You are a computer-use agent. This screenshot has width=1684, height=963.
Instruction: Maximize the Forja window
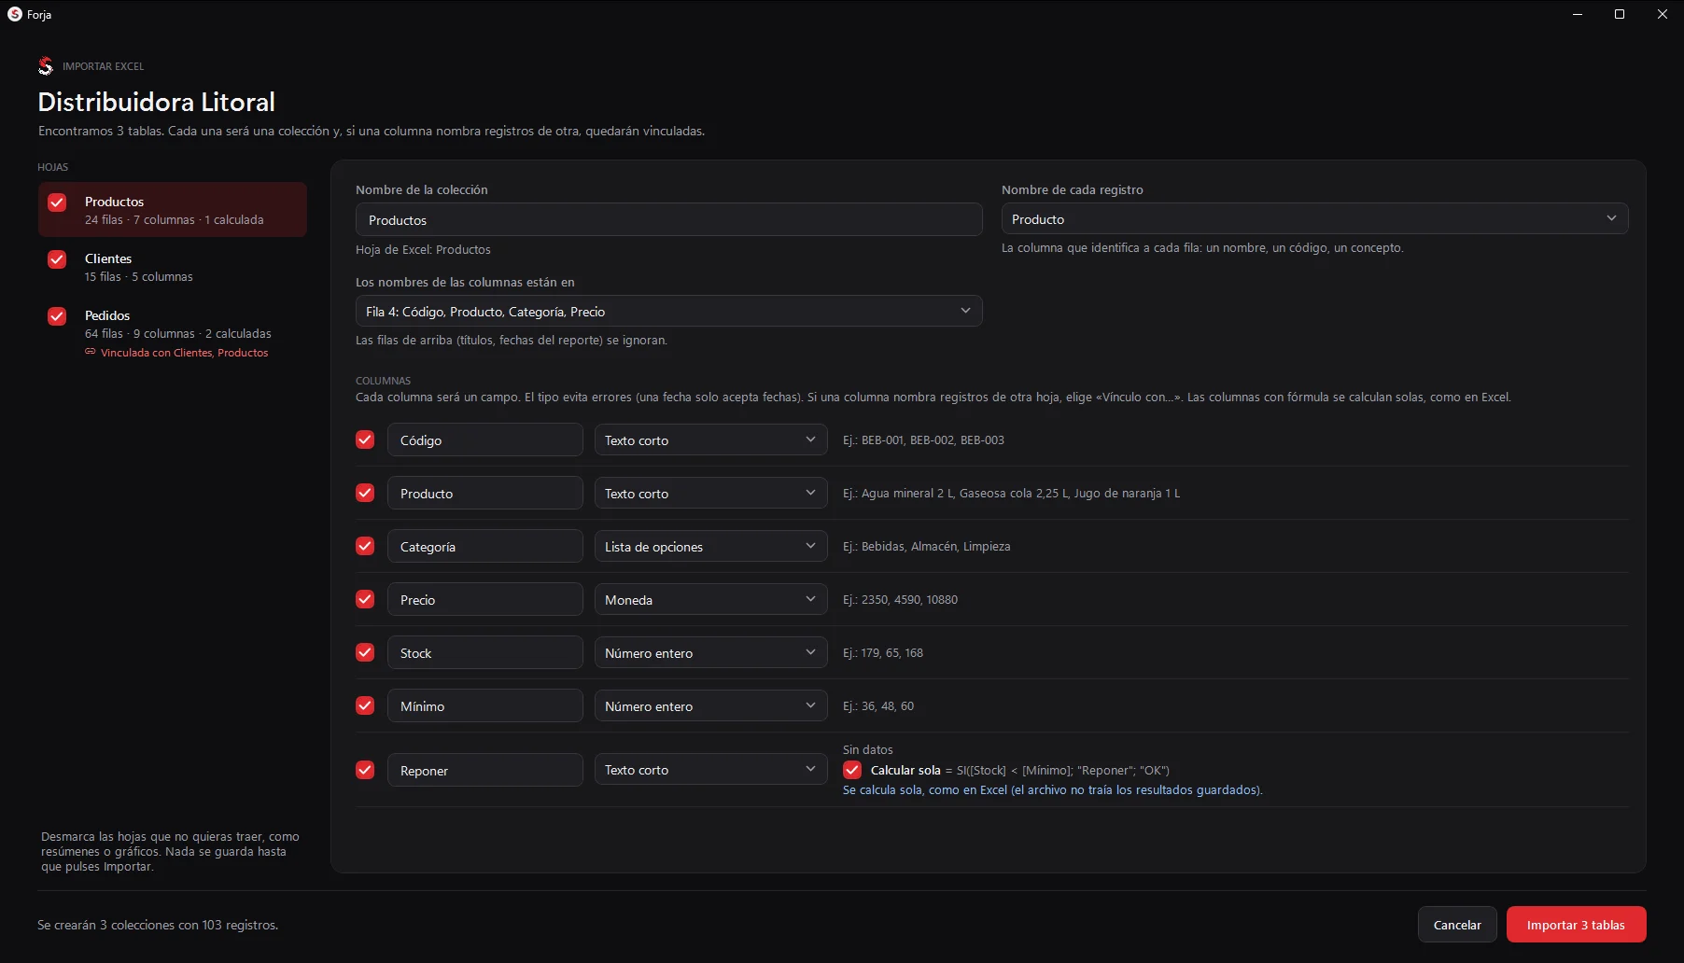1620,14
